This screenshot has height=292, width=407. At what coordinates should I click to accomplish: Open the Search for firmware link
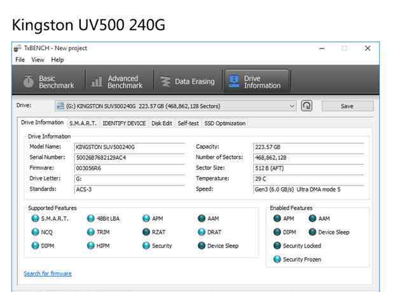[48, 274]
